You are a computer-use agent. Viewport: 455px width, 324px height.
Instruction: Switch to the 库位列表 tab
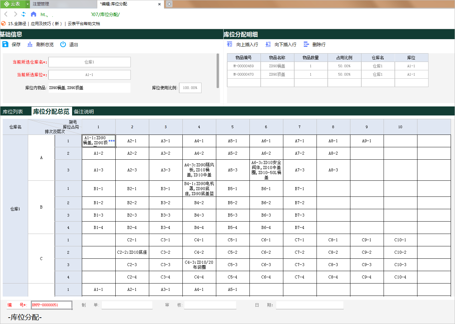13,111
